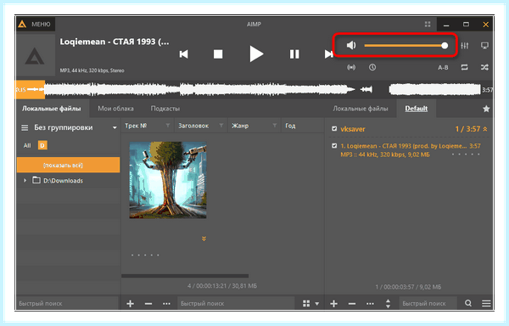
Task: Open library more options ellipsis
Action: tap(166, 304)
